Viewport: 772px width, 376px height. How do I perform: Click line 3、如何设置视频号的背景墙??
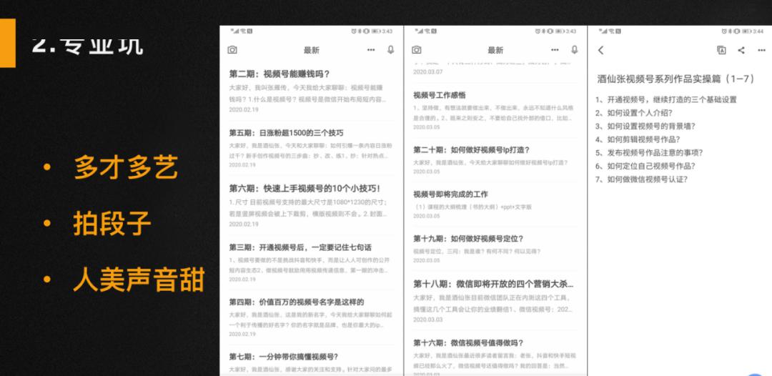tap(645, 126)
